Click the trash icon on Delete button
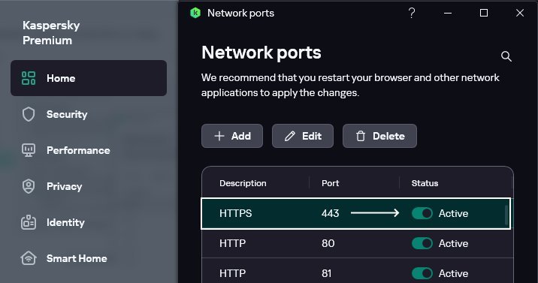The height and width of the screenshot is (283, 538). 361,136
